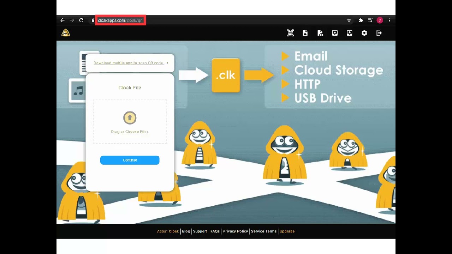
Task: Click the Continue button
Action: tap(130, 160)
